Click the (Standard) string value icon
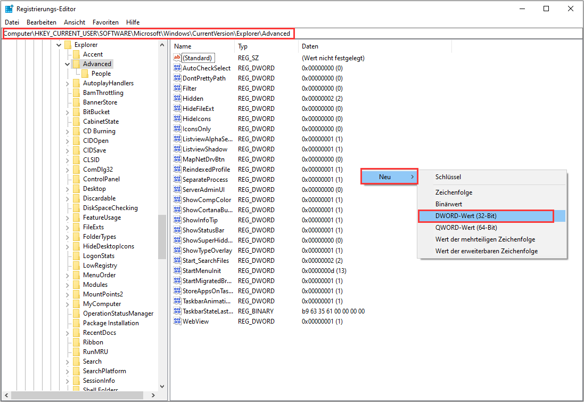Viewport: 584px width, 402px height. (x=177, y=58)
